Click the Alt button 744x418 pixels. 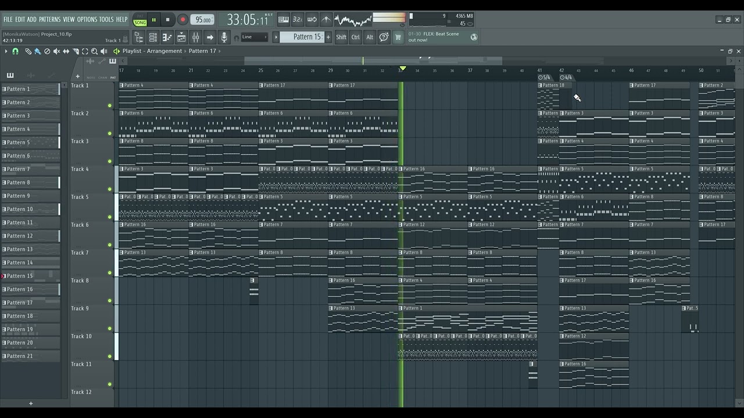370,37
